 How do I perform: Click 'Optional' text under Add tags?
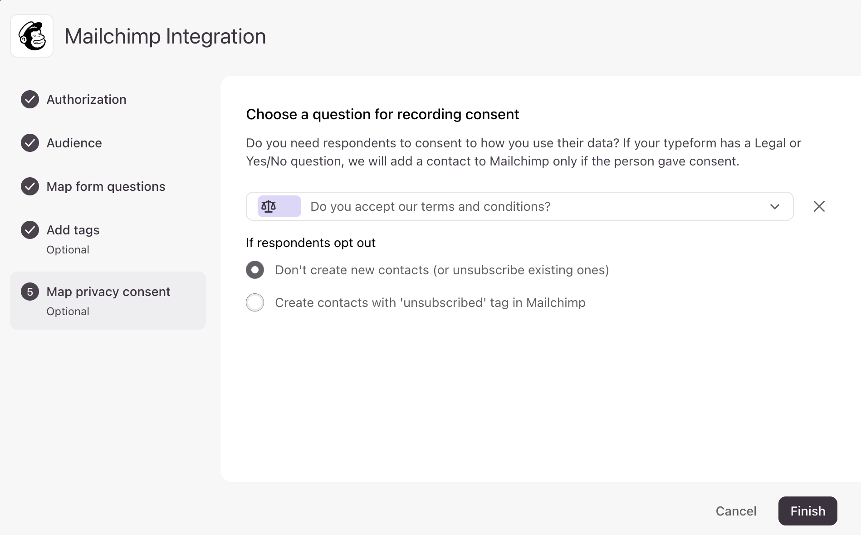pos(68,250)
